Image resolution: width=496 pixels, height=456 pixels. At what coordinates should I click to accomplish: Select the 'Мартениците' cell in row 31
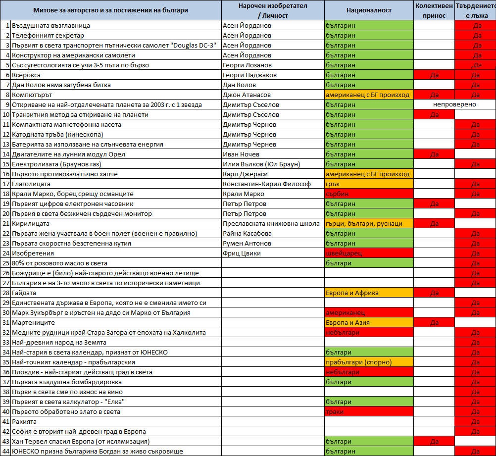tap(116, 322)
